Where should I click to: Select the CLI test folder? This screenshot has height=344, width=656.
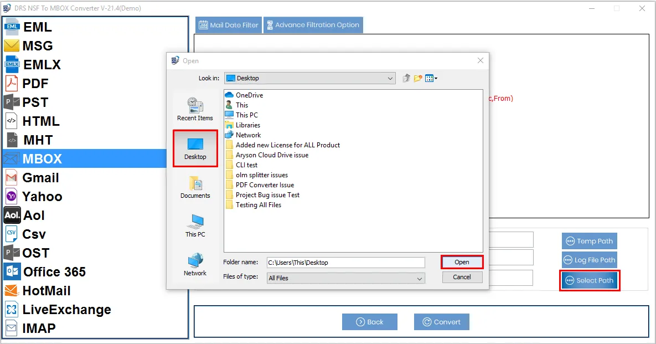click(x=241, y=165)
